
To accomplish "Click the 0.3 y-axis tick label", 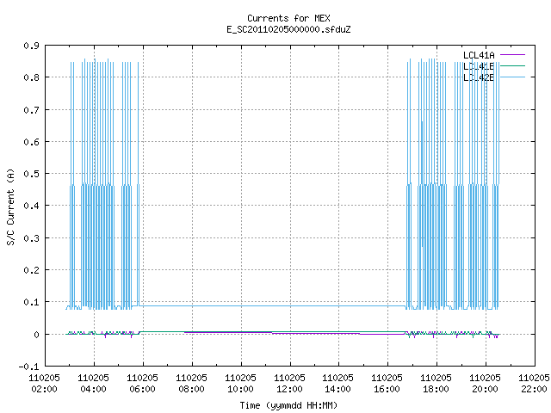I will (x=31, y=238).
